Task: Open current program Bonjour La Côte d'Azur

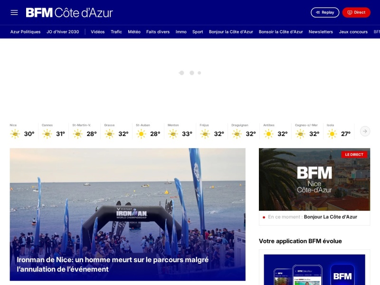Action: pos(330,217)
